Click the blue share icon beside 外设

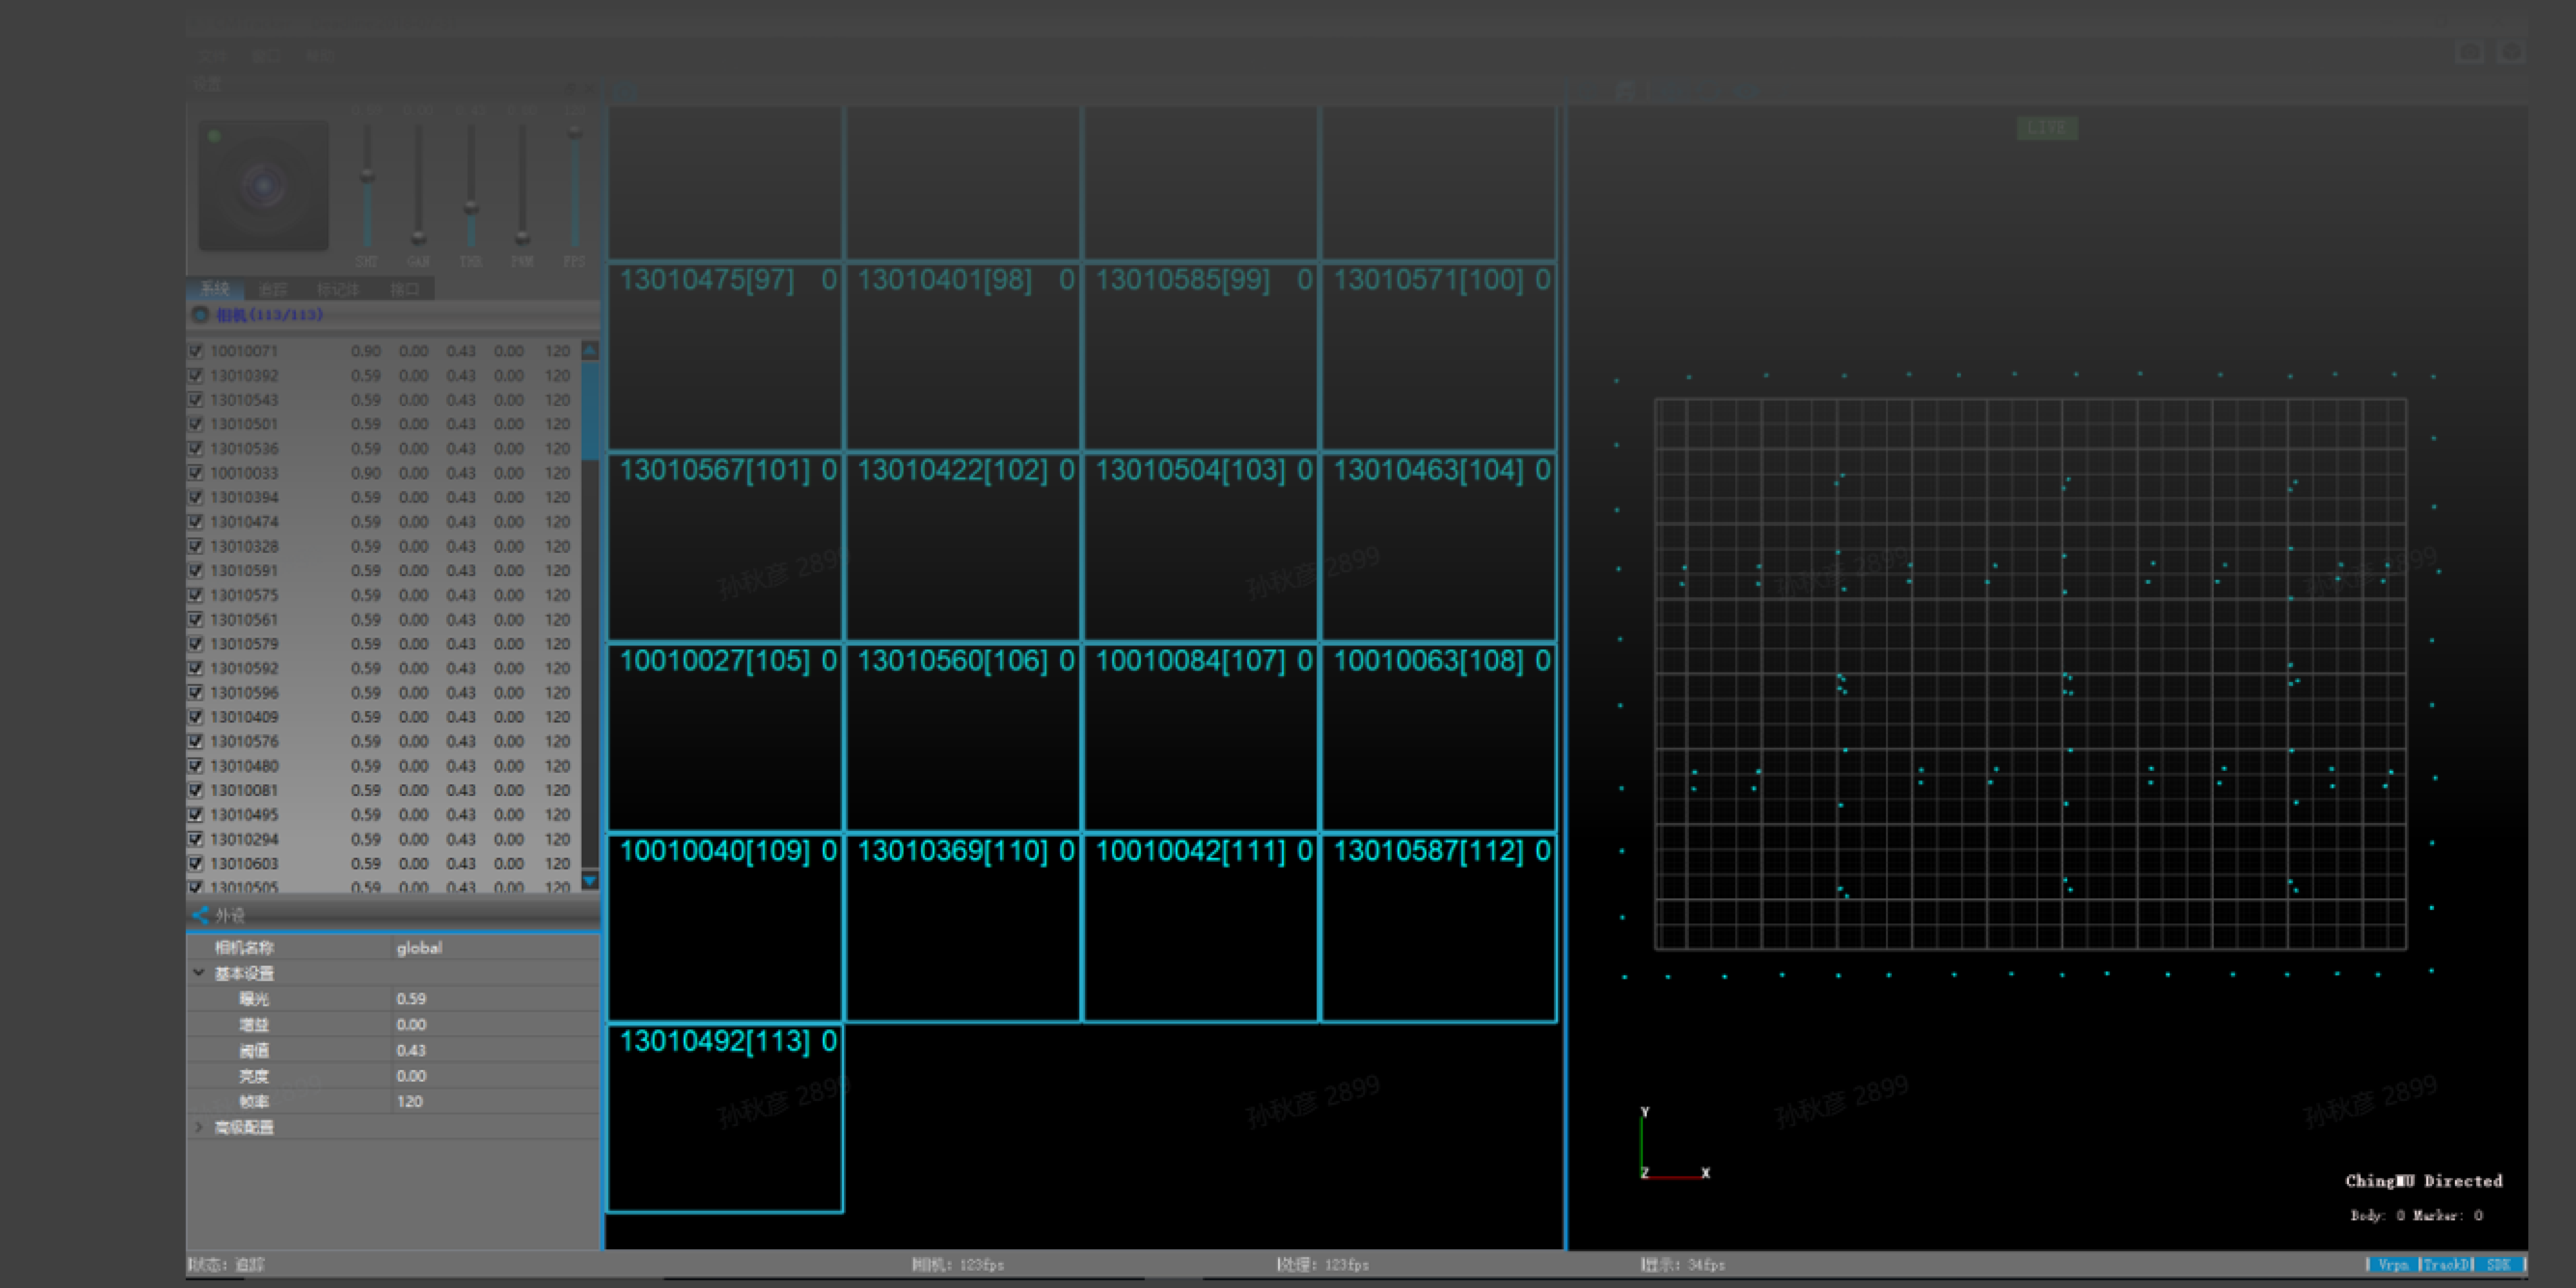[x=200, y=915]
